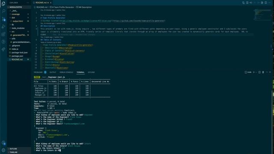This screenshot has height=154, width=274.
Task: Switch to the Output tab
Action: pyautogui.click(x=53, y=72)
